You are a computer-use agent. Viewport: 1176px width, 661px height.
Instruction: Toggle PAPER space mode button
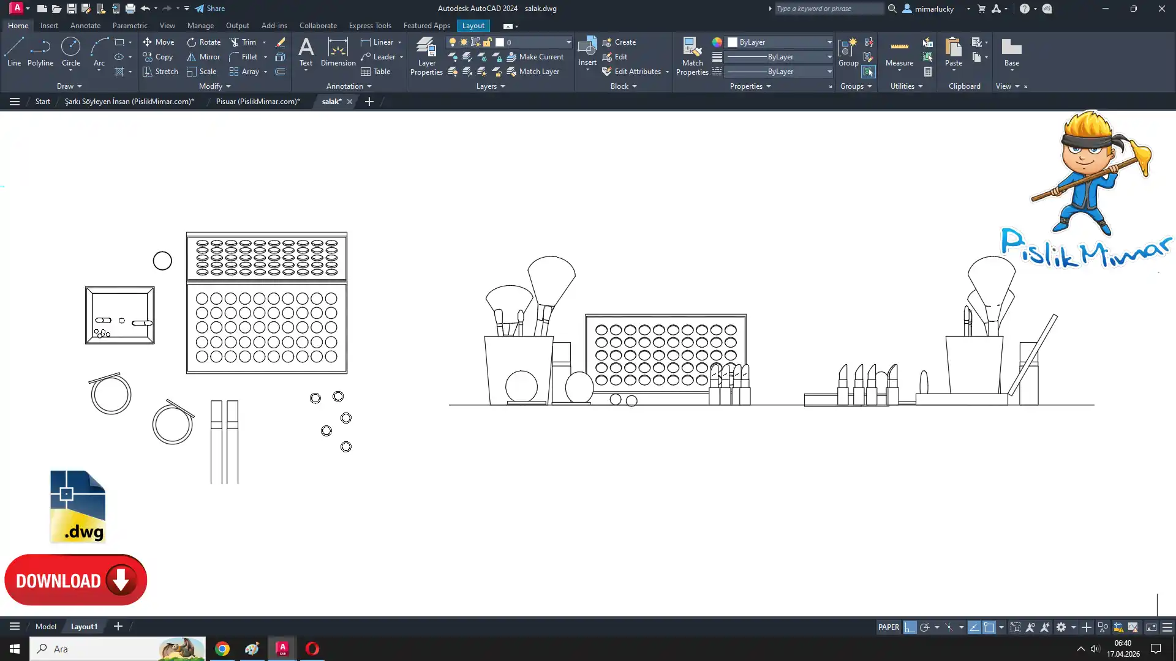pos(888,627)
